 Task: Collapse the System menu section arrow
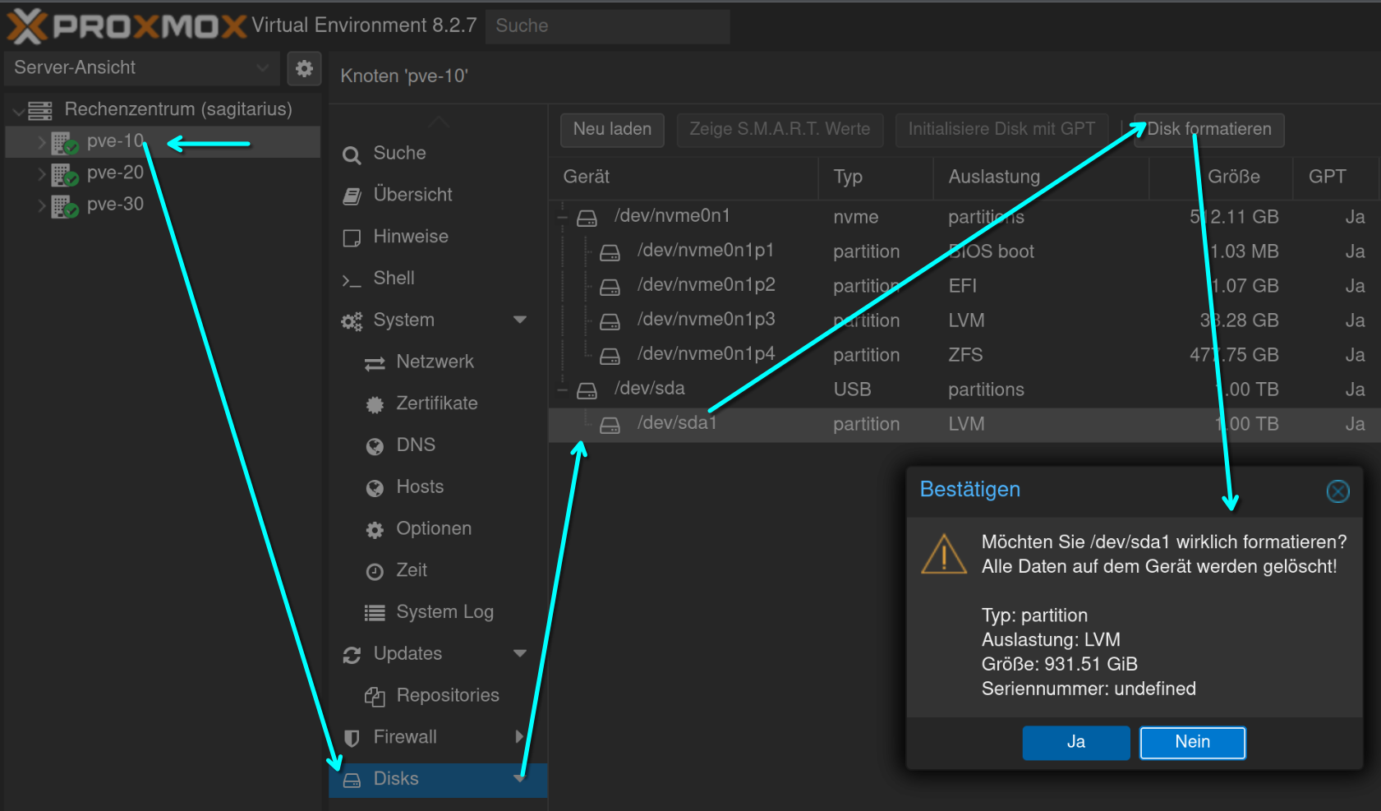[520, 320]
